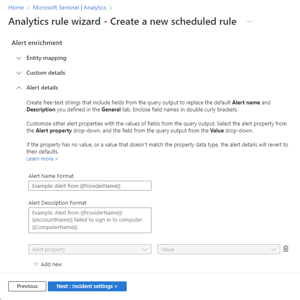Navigate to Microsoft Sentinel | Analytics breadcrumb

point(69,7)
